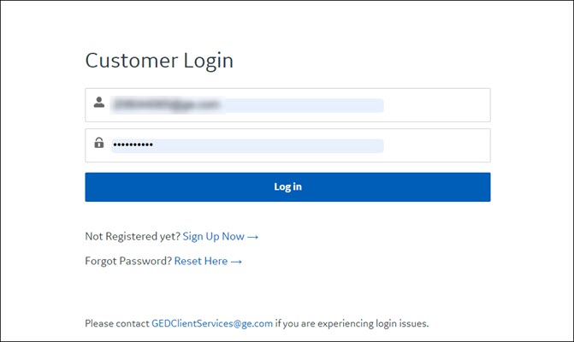574x342 pixels.
Task: Click the masked password dots
Action: click(133, 144)
